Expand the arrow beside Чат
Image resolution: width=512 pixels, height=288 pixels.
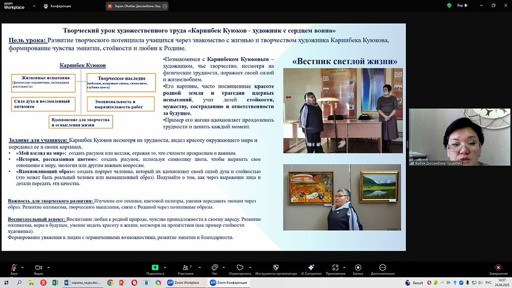point(224,268)
